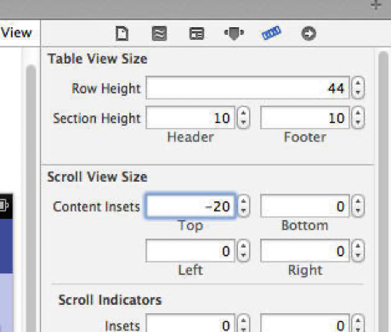391x332 pixels.
Task: Open the Quick Help inspector icon
Action: (x=159, y=33)
